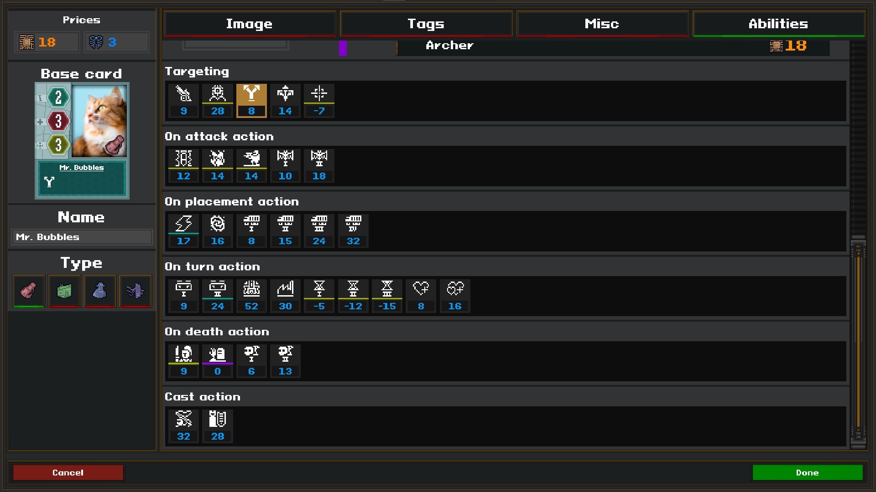Click the abilities list scrollbar handle
Image resolution: width=876 pixels, height=492 pixels.
[858, 342]
